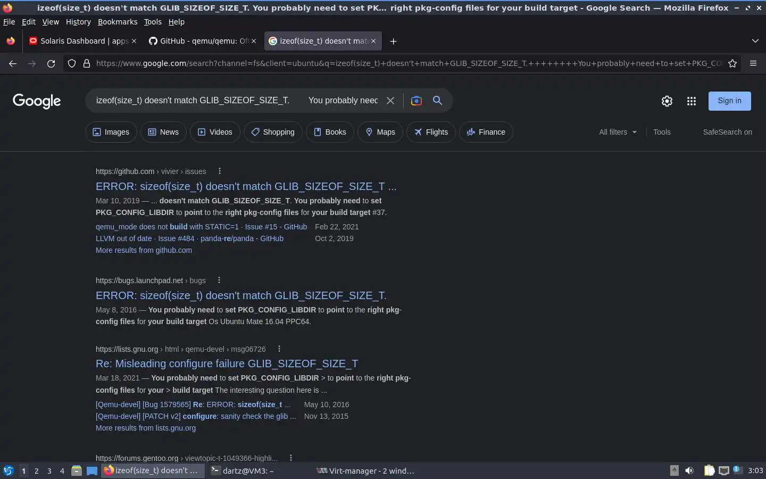Screen dimensions: 766x479
Task: Open three-dot menu for github.com result
Action: [x=219, y=171]
